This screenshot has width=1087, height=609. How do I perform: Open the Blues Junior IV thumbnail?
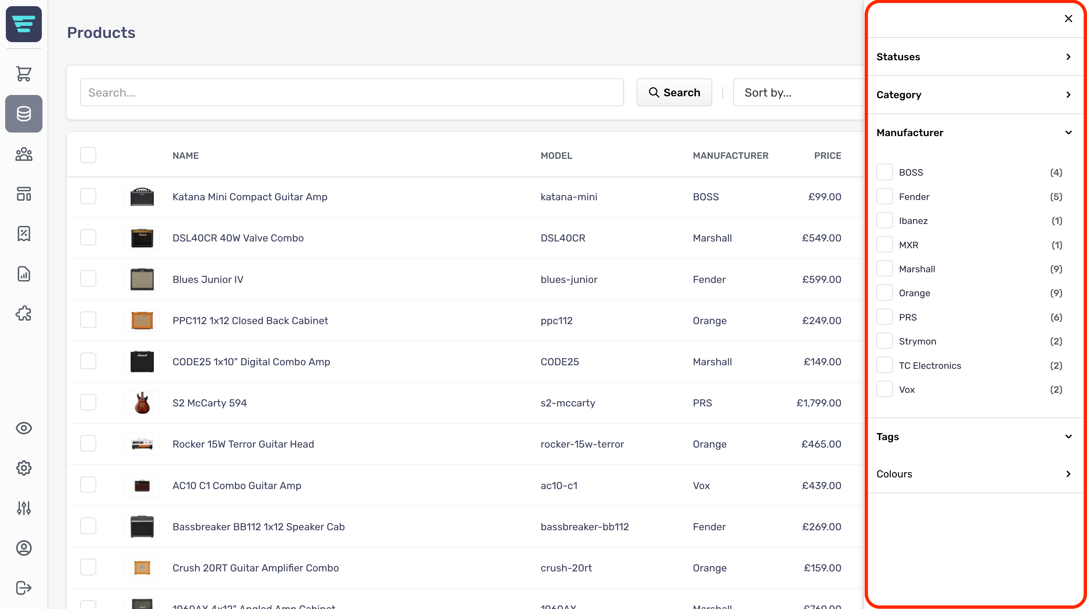point(142,279)
